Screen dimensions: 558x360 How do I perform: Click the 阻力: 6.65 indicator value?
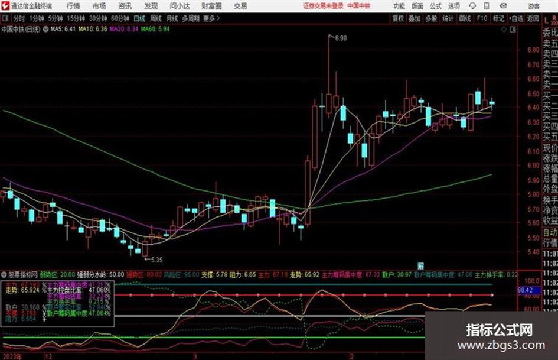[243, 275]
